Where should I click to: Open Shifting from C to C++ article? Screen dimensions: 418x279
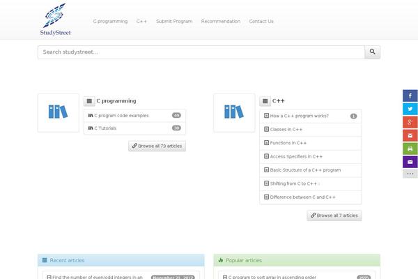coord(293,183)
